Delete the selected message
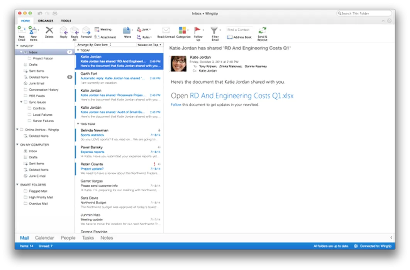This screenshot has height=270, width=410. [x=49, y=31]
